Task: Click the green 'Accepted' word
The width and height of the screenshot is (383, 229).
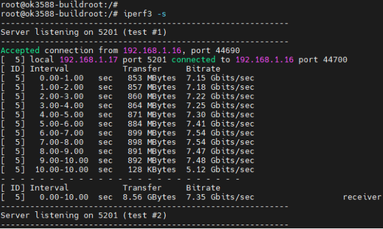Action: (x=20, y=51)
